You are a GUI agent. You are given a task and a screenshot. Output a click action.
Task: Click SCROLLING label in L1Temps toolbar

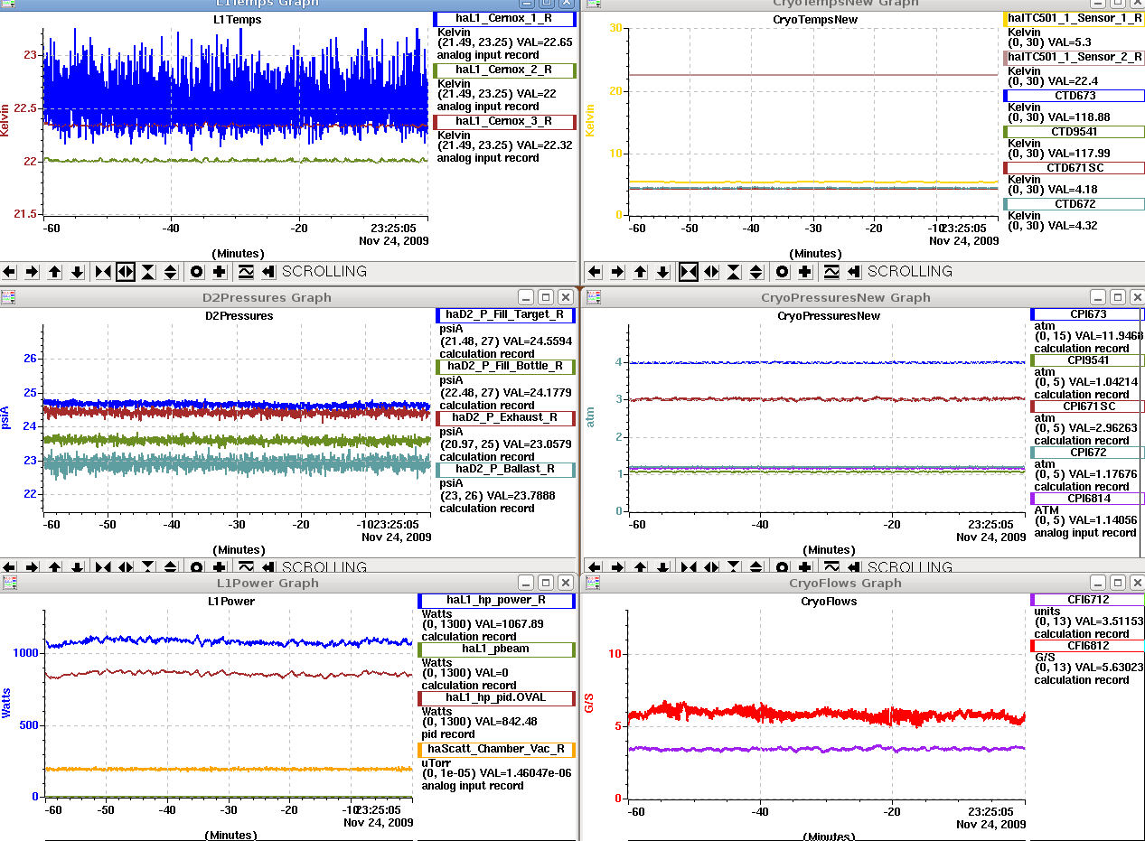[x=324, y=272]
